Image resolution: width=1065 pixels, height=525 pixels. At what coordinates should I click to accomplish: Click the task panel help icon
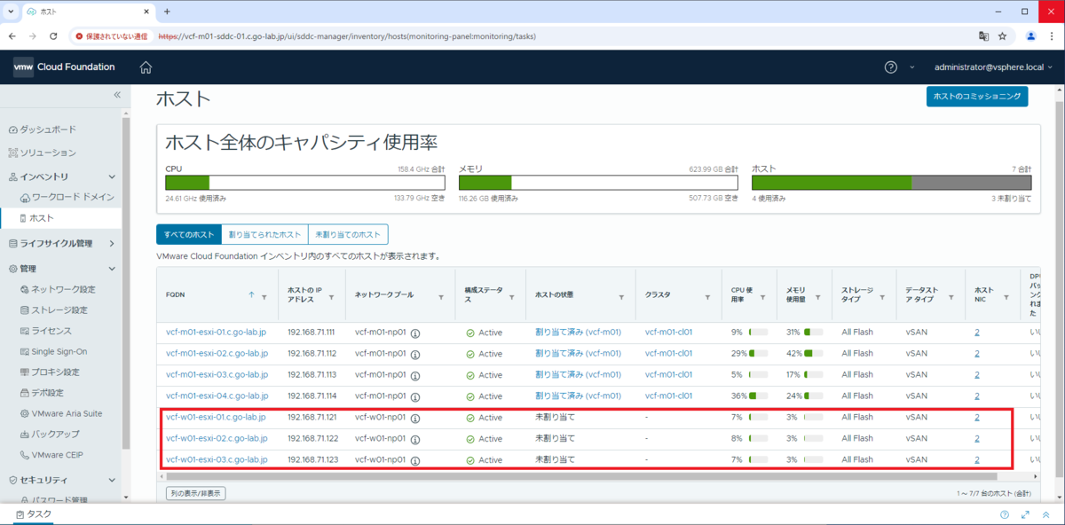1005,514
